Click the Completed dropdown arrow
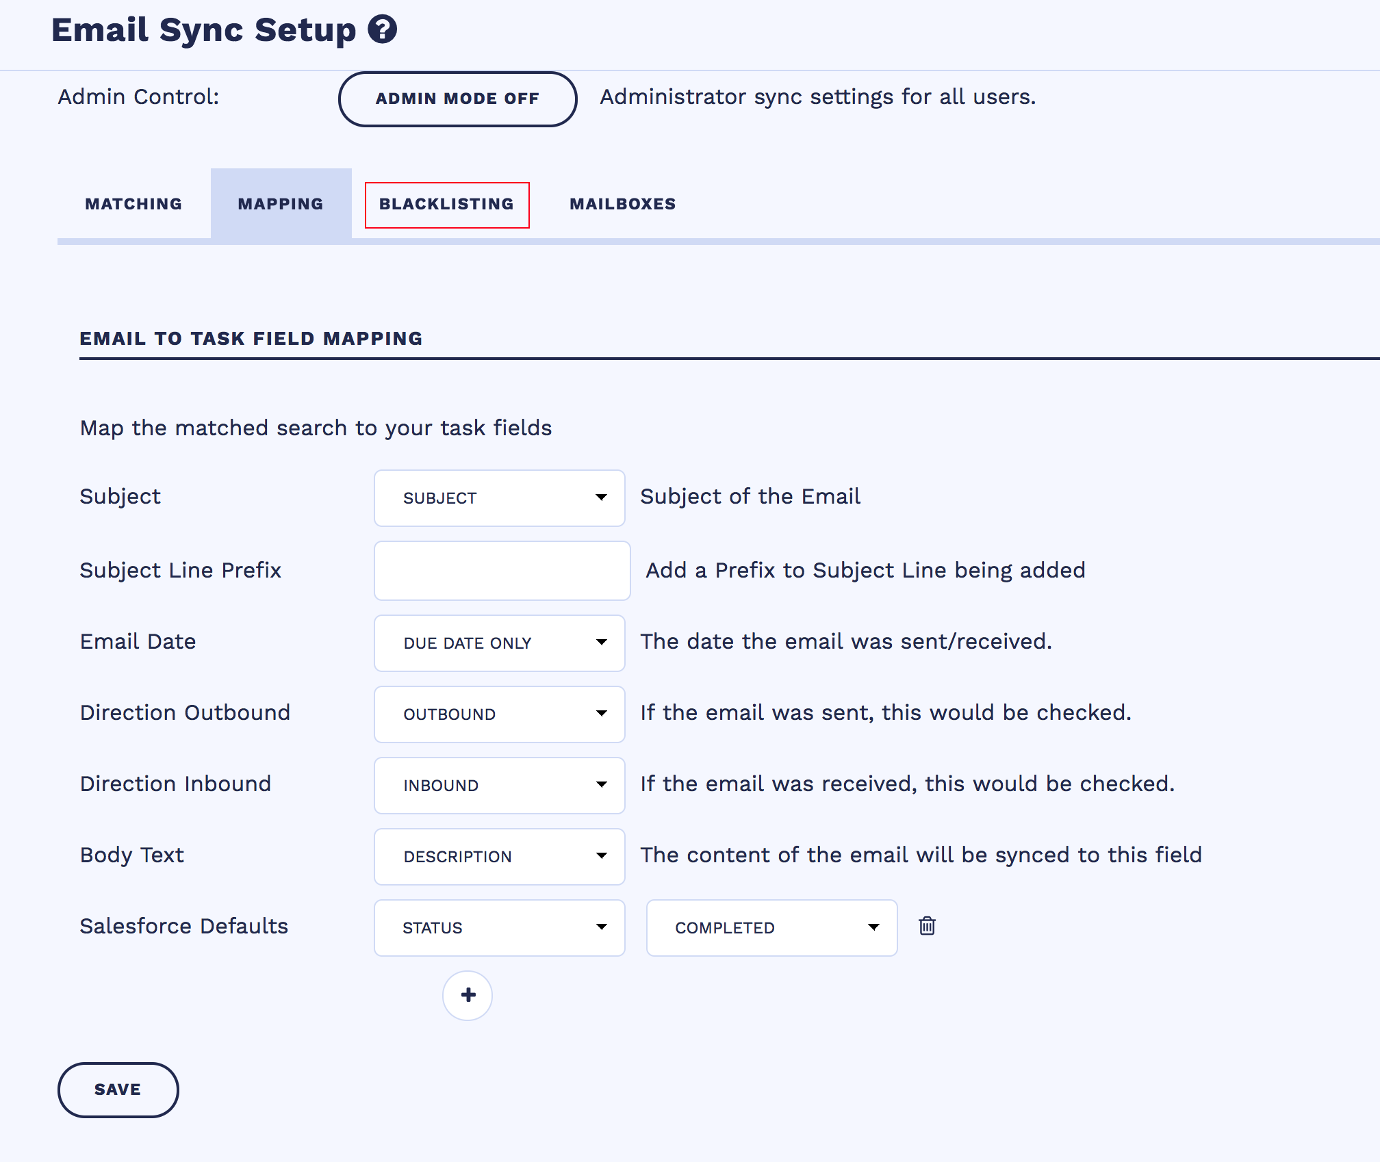 pos(873,927)
